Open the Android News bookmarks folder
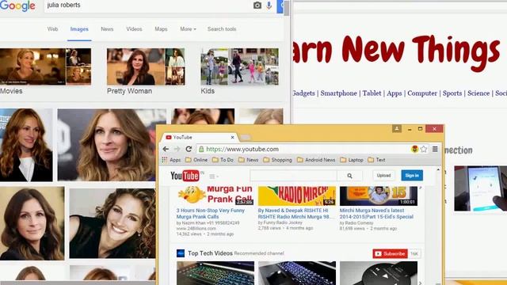The height and width of the screenshot is (285, 507). tap(316, 160)
